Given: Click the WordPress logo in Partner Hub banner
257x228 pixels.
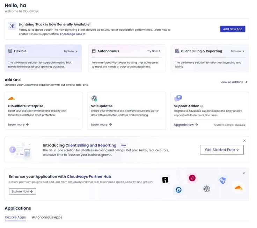Looking at the screenshot, I should (207, 189).
